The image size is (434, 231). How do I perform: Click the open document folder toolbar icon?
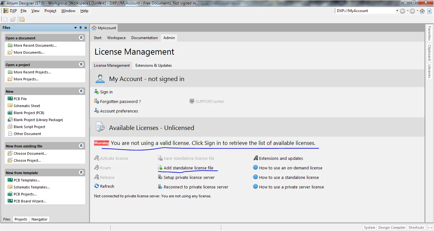pos(13,19)
